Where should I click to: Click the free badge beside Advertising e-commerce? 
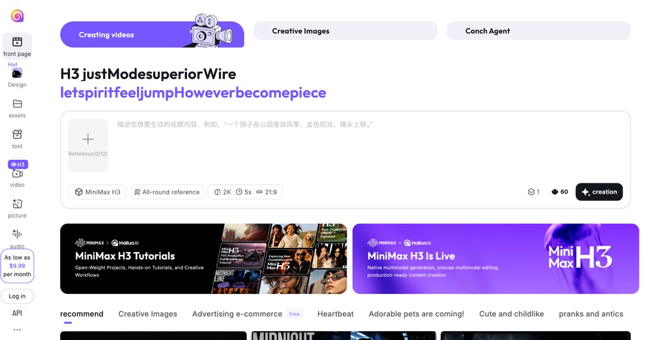coord(294,314)
